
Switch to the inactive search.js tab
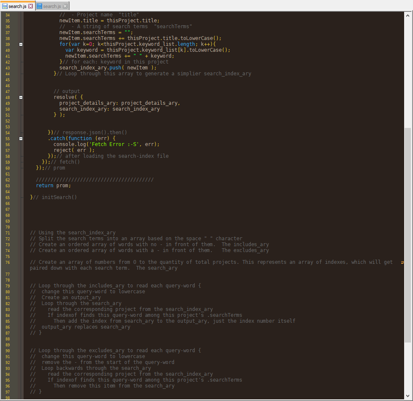[x=52, y=6]
